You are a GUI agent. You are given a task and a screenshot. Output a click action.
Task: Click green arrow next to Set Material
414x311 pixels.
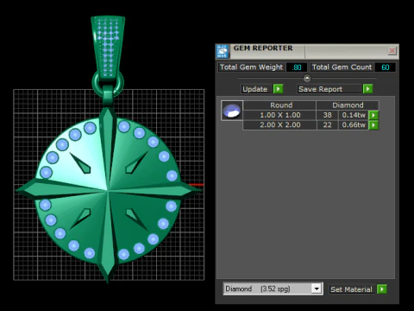(382, 289)
